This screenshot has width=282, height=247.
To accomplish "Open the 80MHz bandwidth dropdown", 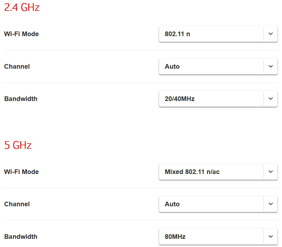I will (211, 236).
